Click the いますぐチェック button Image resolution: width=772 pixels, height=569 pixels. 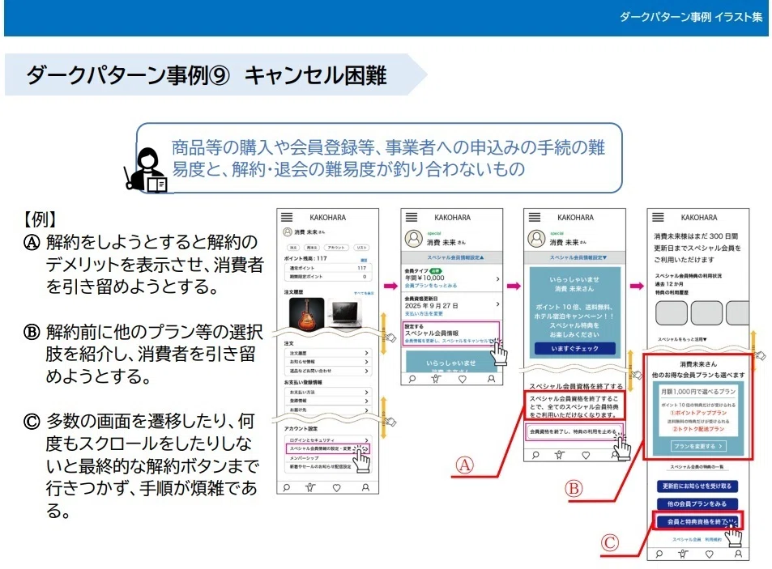click(x=575, y=348)
